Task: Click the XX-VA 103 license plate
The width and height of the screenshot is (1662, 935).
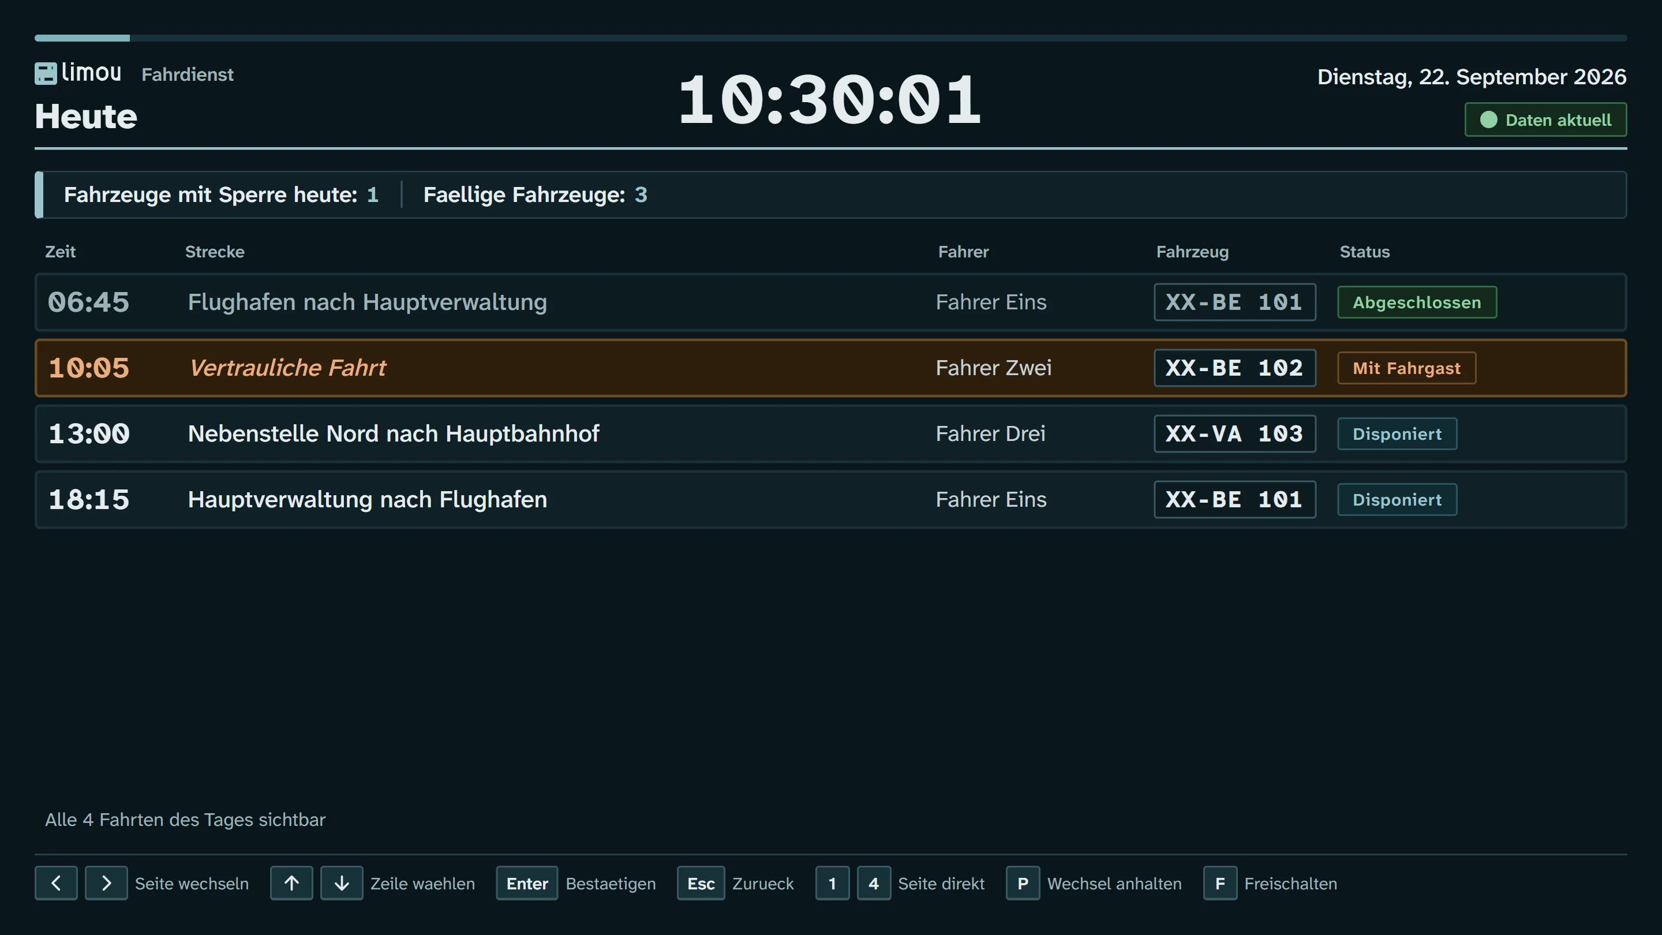Action: pos(1235,433)
